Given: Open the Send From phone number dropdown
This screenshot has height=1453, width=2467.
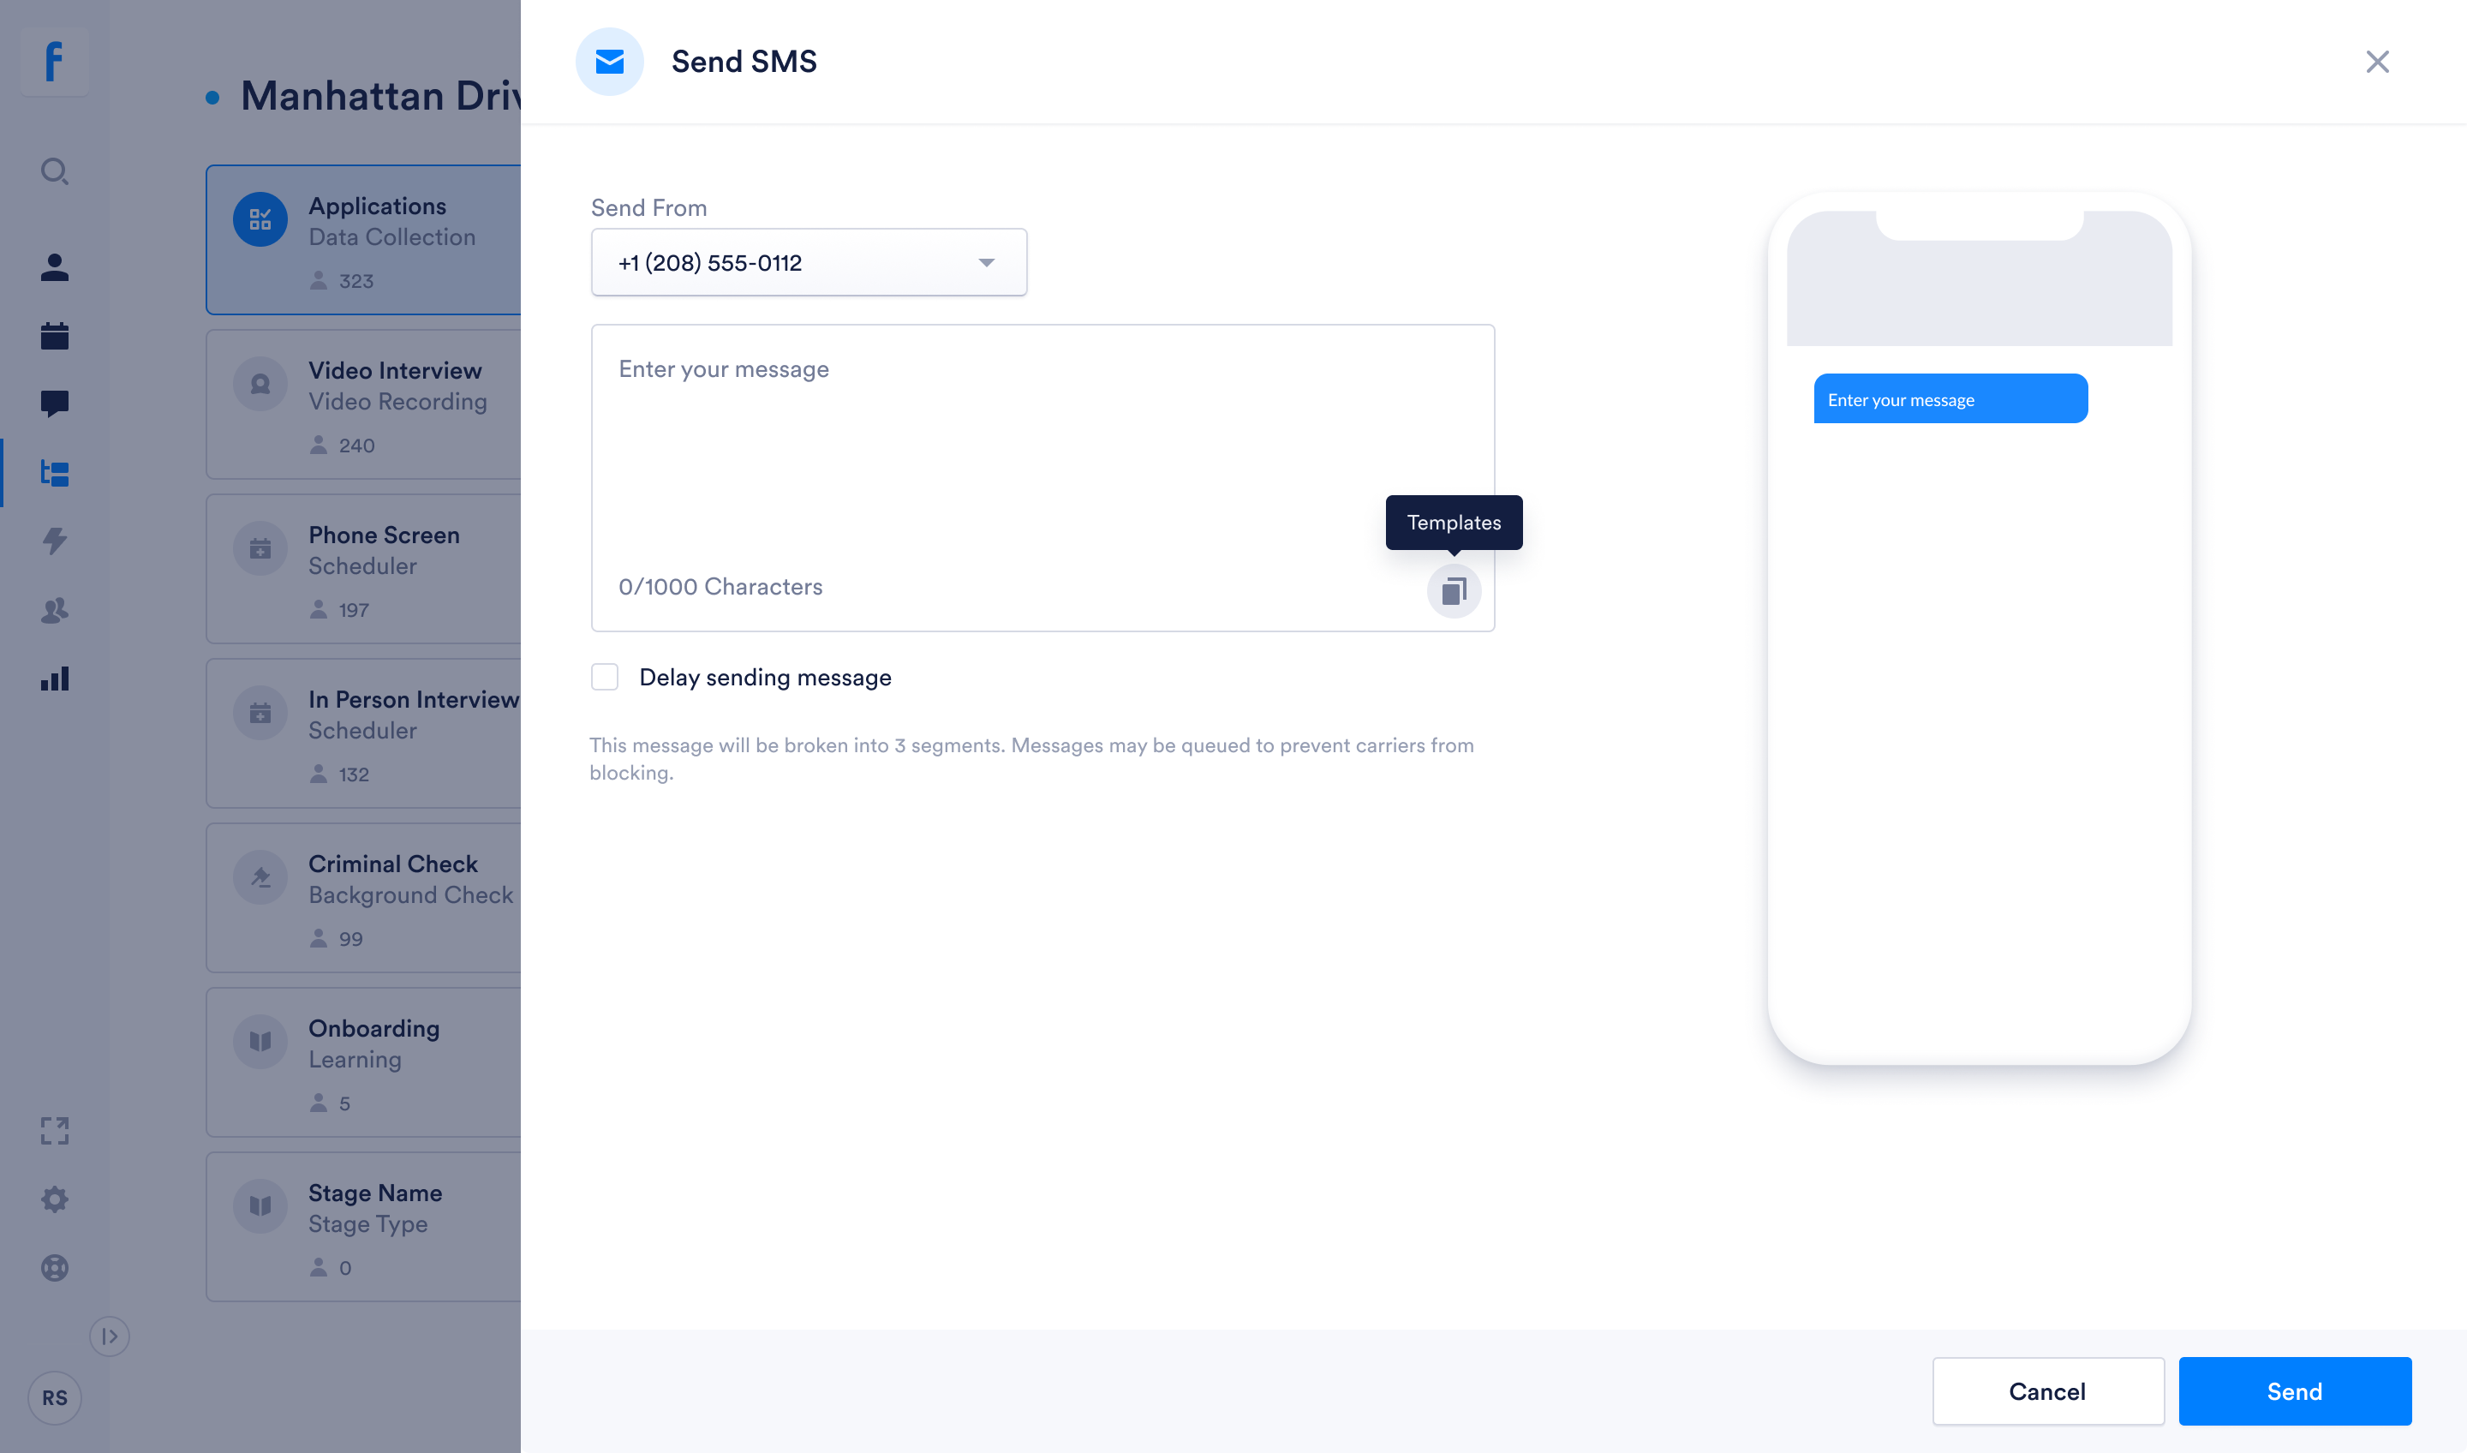Looking at the screenshot, I should click(809, 262).
